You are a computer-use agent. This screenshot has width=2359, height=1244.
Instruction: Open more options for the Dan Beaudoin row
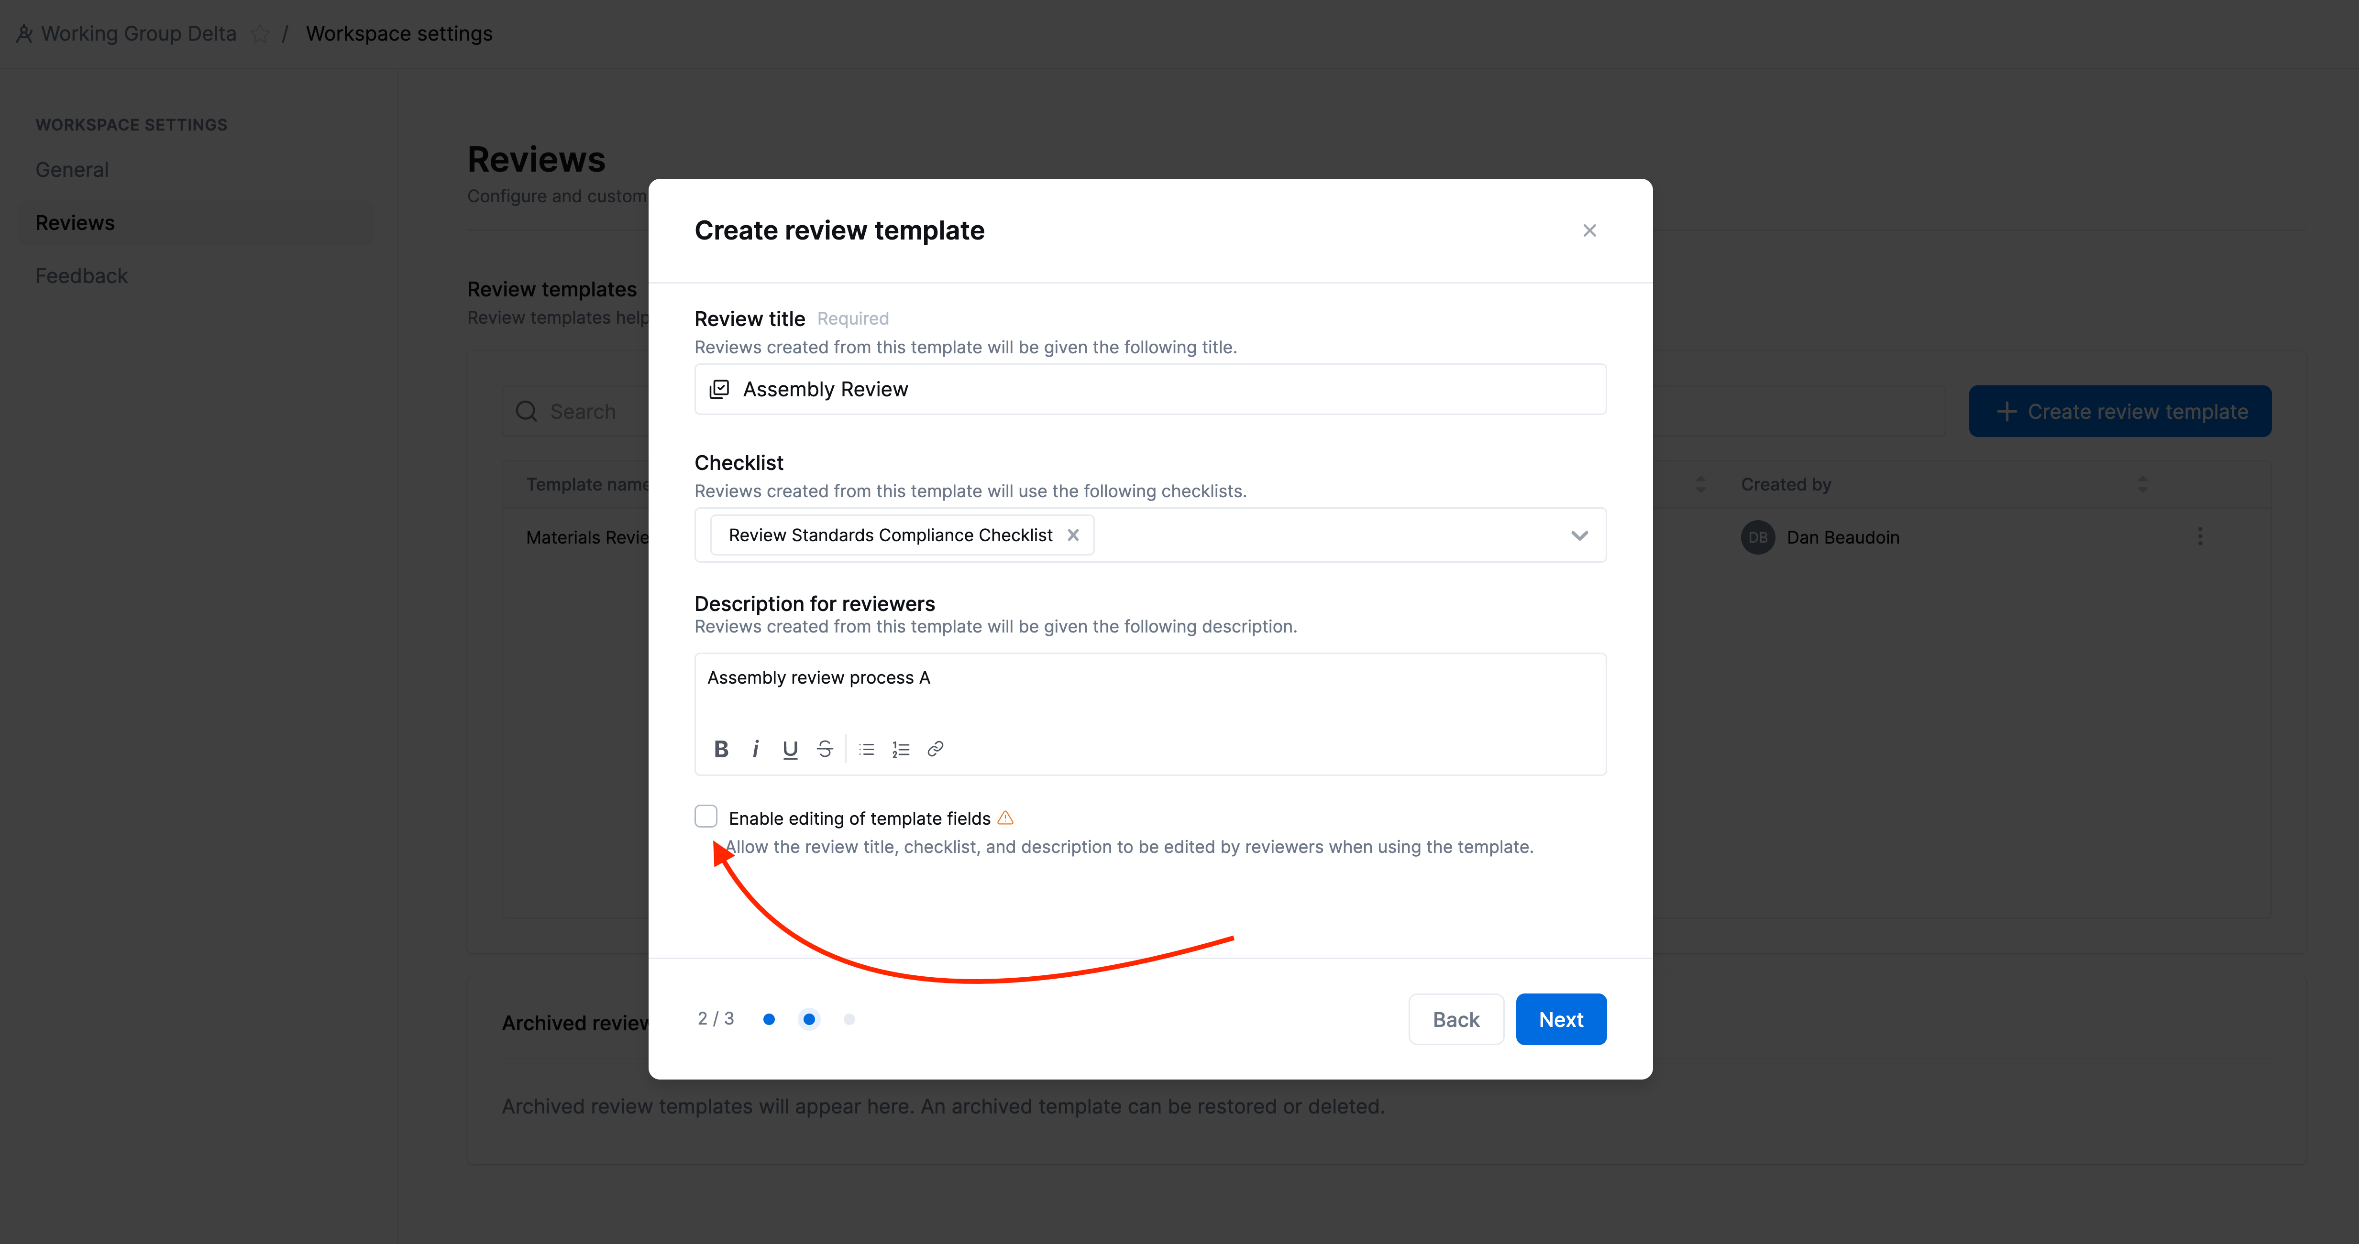pyautogui.click(x=2201, y=536)
